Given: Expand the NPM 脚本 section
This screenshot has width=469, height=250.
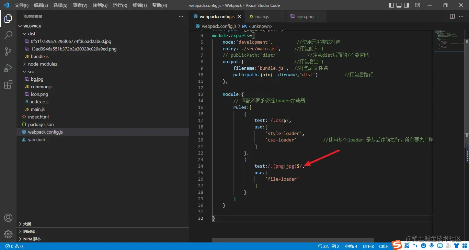Looking at the screenshot, I should [x=32, y=239].
